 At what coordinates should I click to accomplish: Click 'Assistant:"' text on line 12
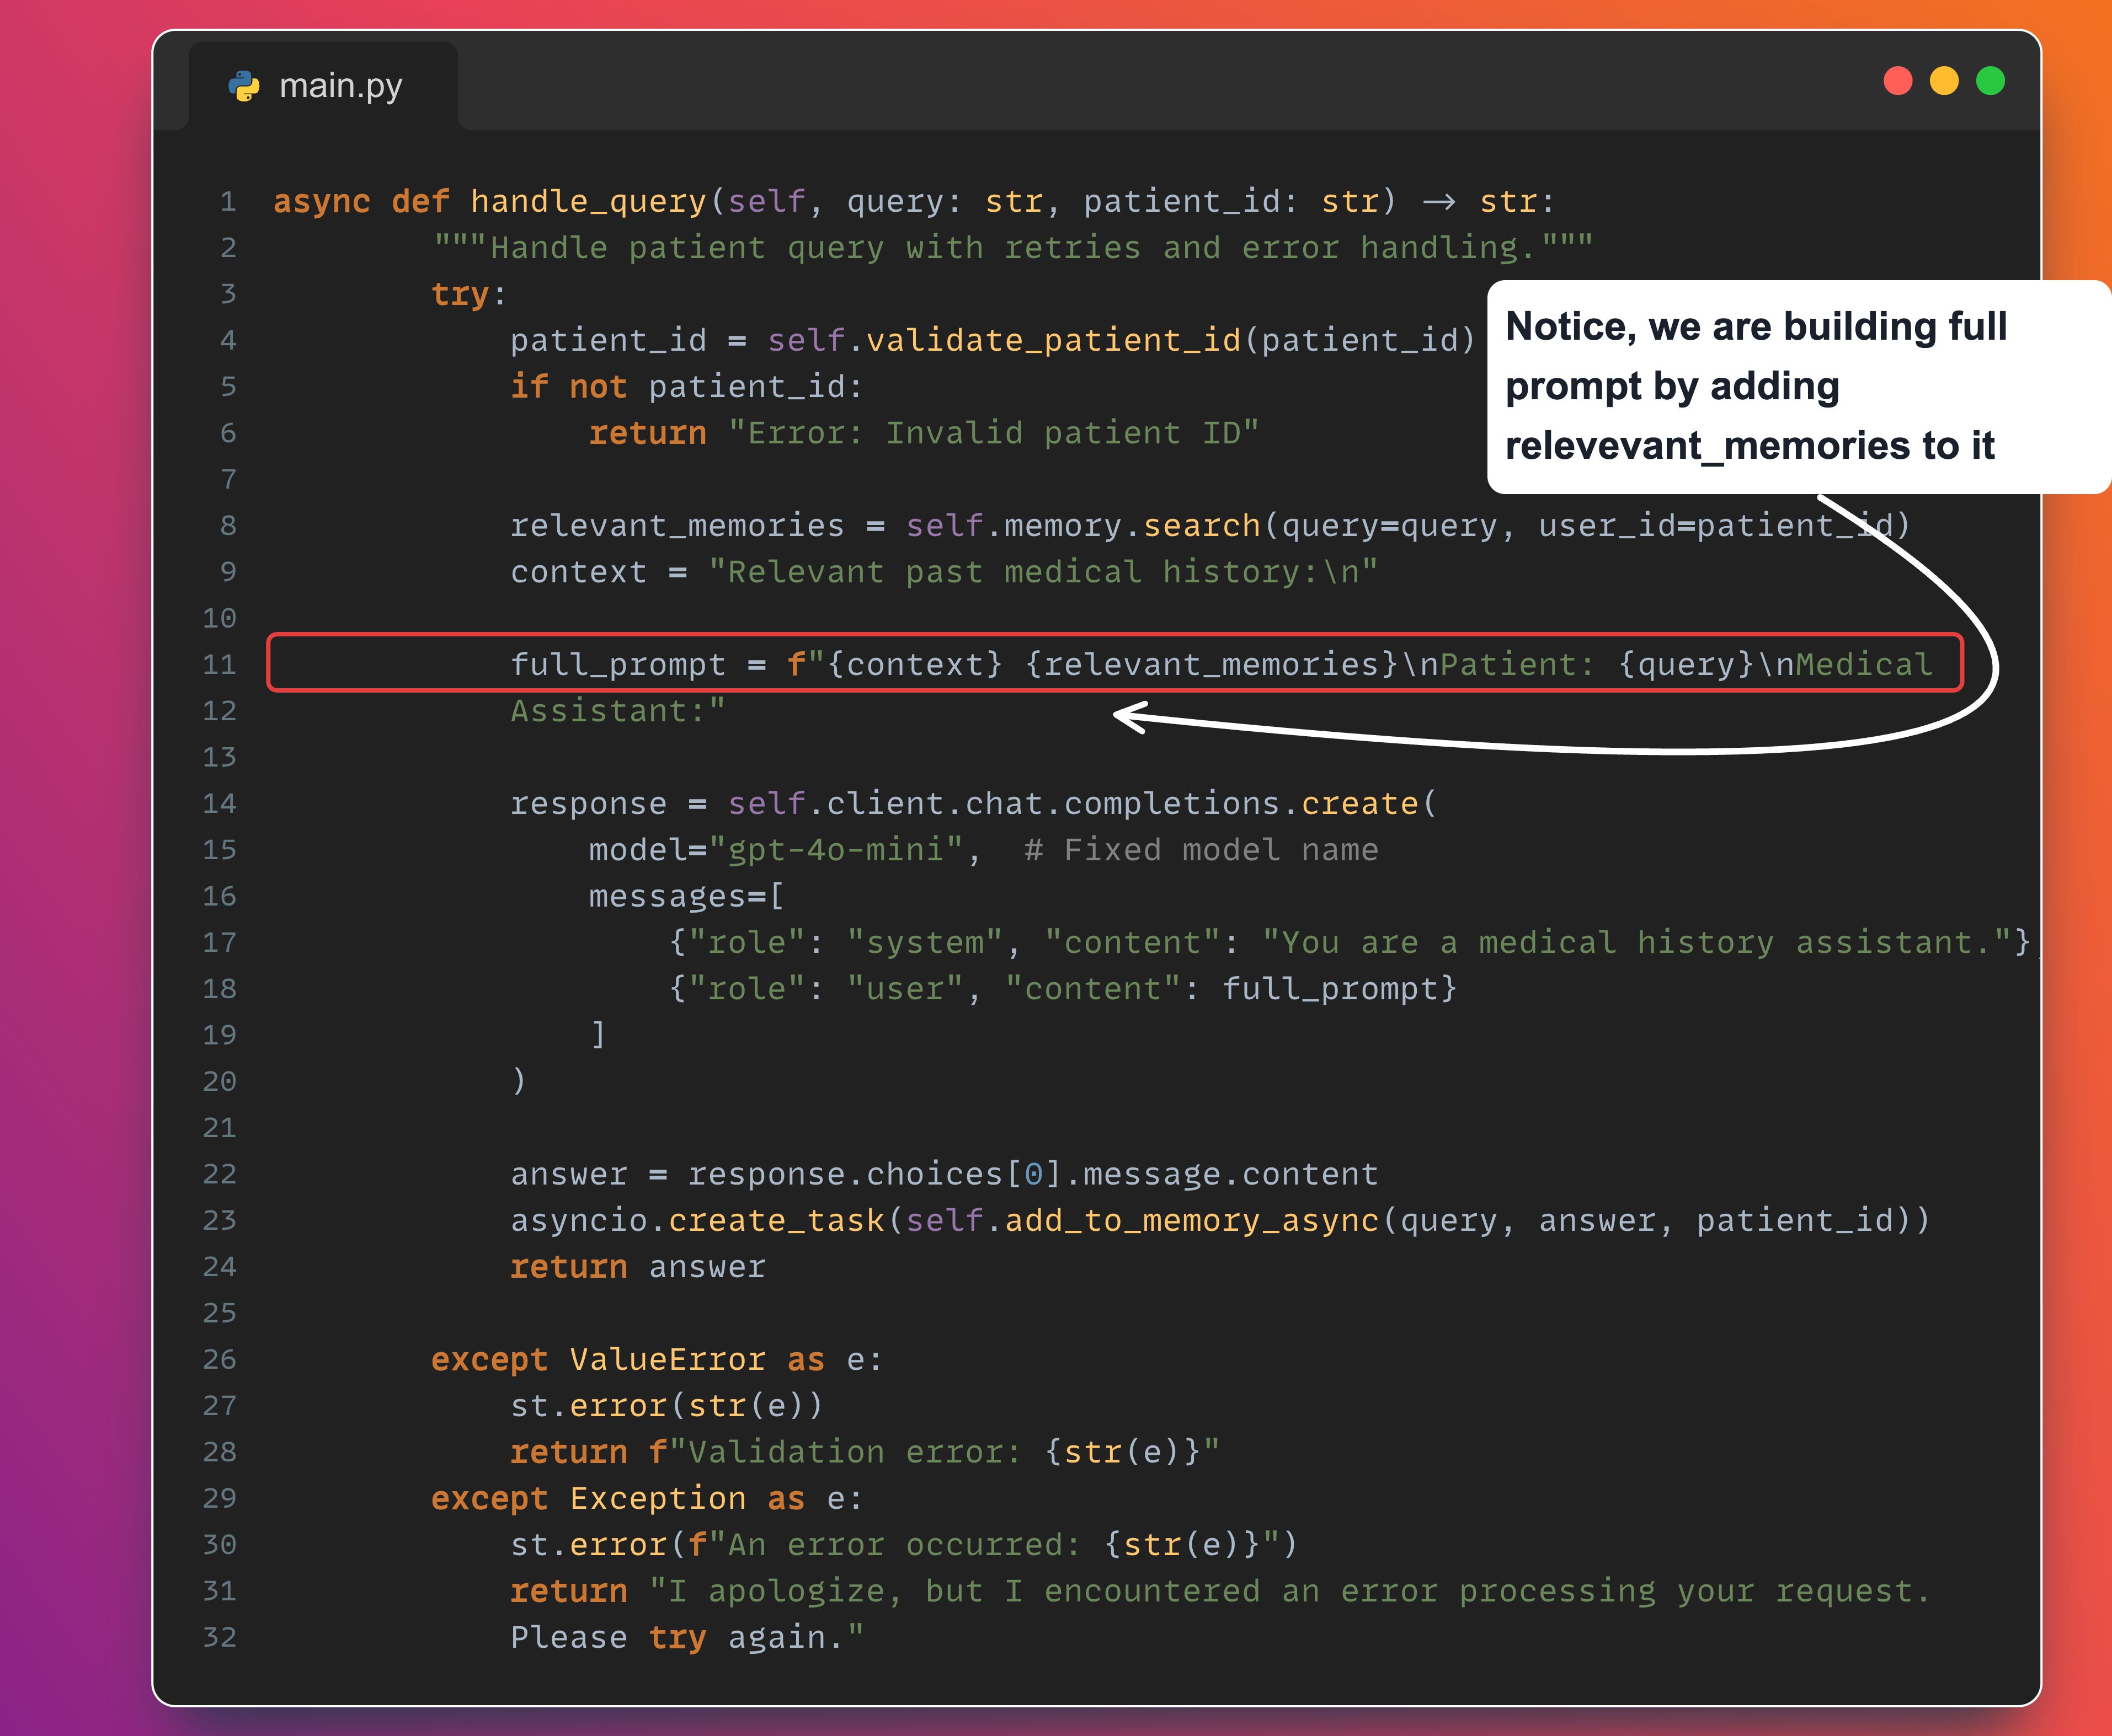tap(618, 711)
